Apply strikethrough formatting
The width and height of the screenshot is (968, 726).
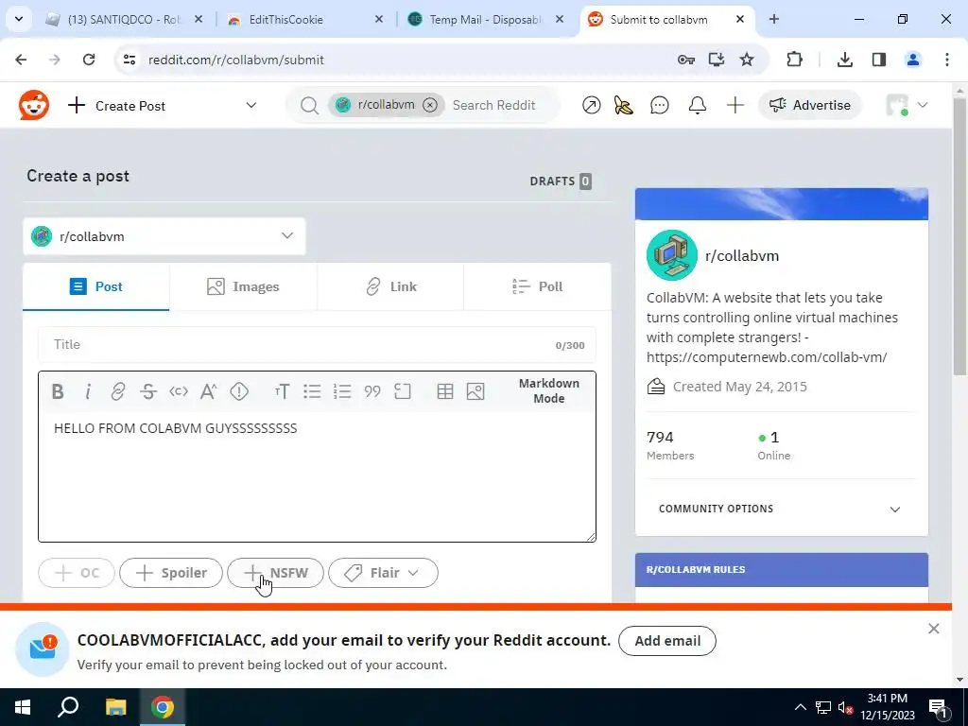pos(148,391)
